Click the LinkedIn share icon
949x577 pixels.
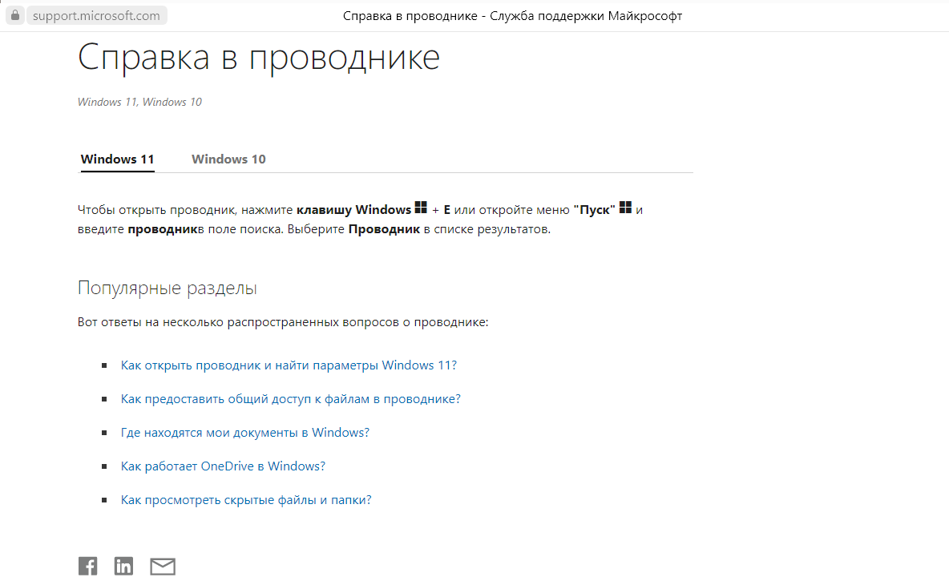pos(123,566)
